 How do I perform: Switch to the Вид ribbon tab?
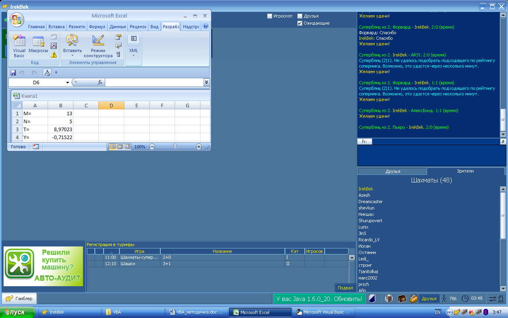pos(154,27)
